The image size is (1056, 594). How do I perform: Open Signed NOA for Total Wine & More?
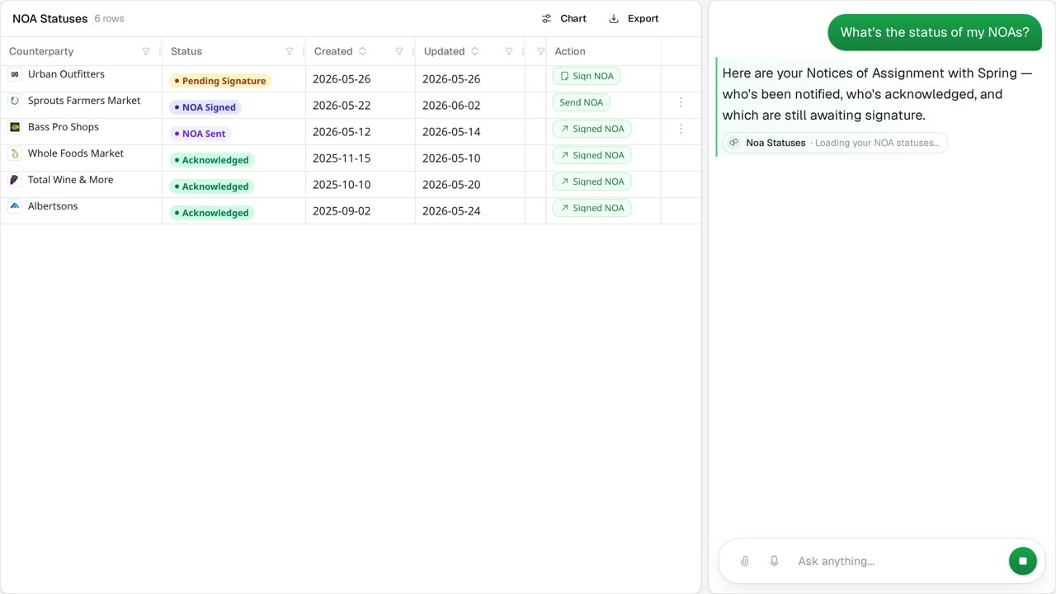point(592,181)
